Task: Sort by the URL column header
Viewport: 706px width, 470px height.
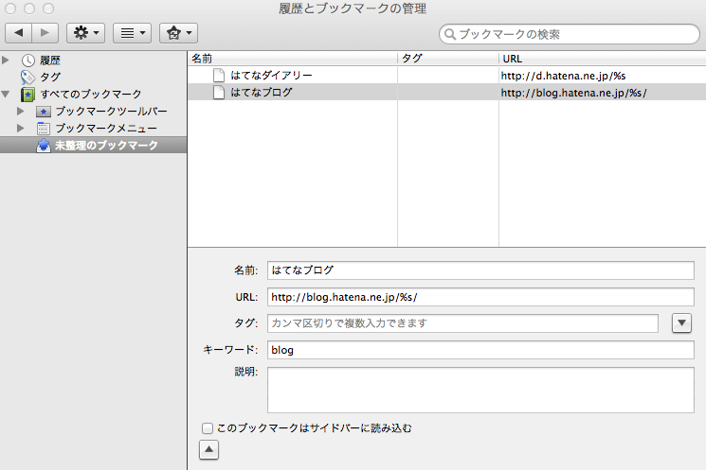Action: (x=603, y=59)
